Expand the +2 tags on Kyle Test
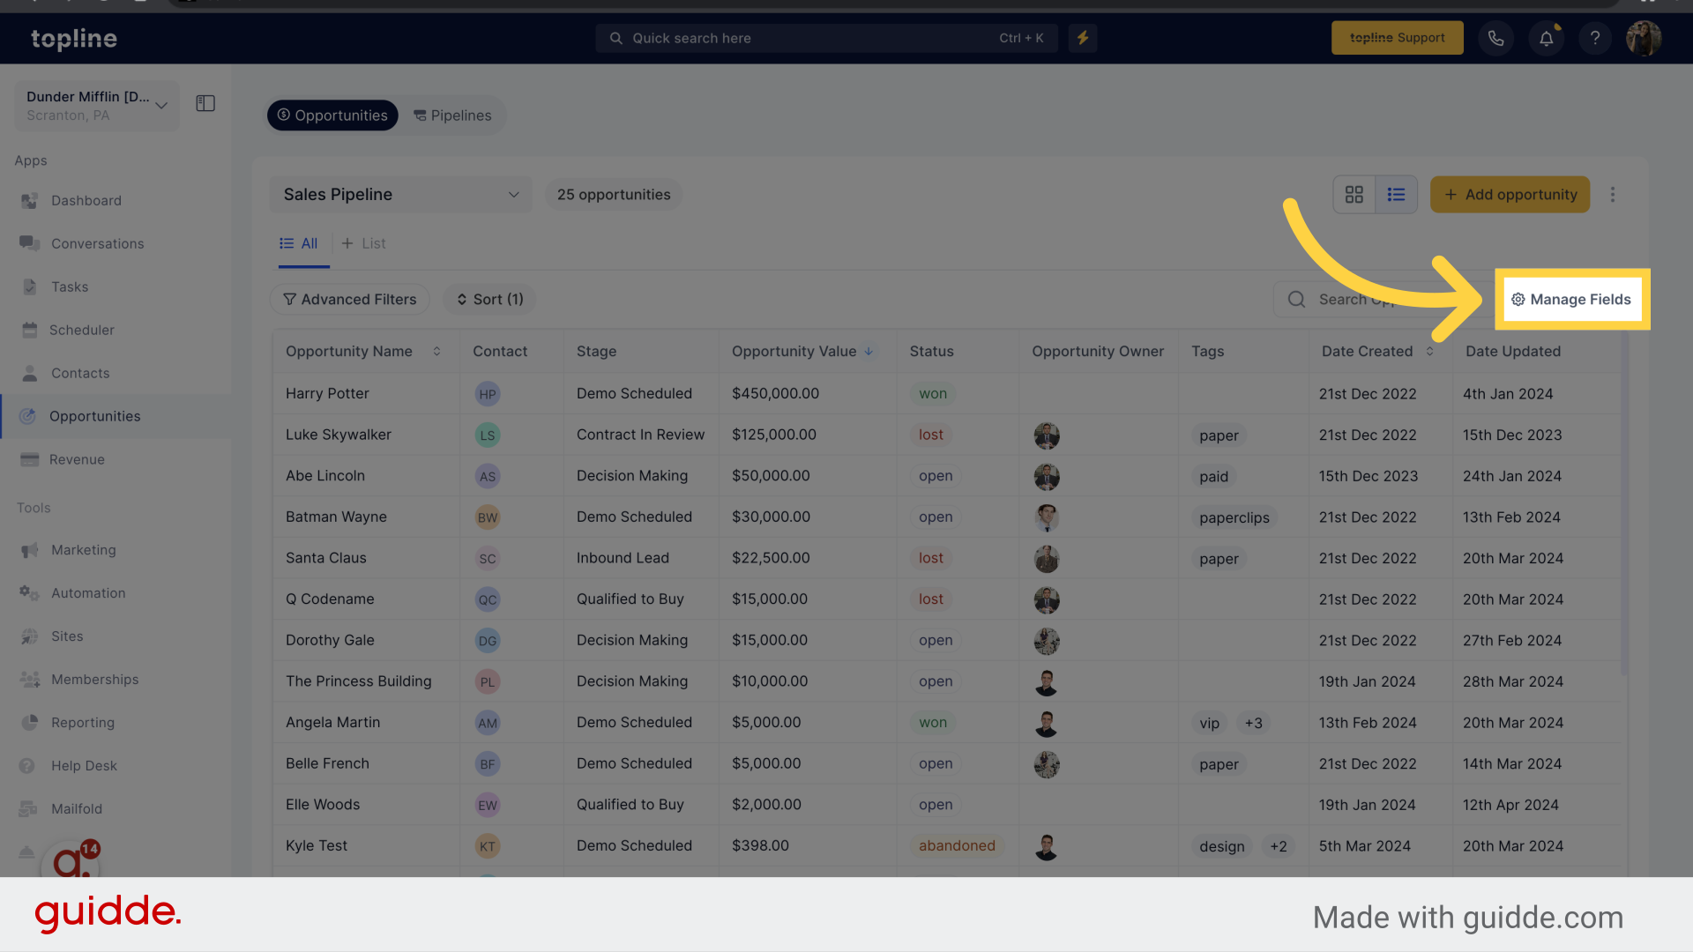Viewport: 1693px width, 952px height. pos(1278,847)
